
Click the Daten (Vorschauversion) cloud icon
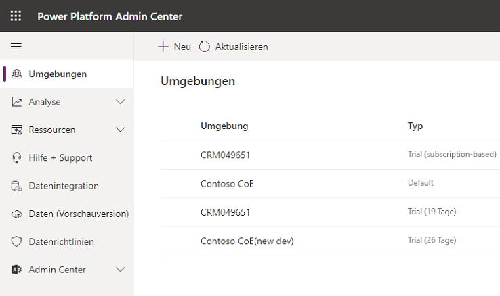16,214
